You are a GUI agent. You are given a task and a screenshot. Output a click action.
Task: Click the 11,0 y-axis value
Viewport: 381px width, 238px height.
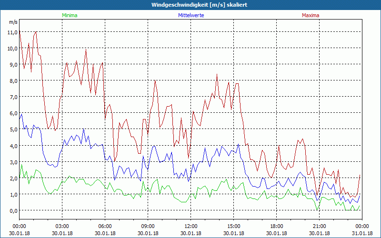tap(12, 32)
